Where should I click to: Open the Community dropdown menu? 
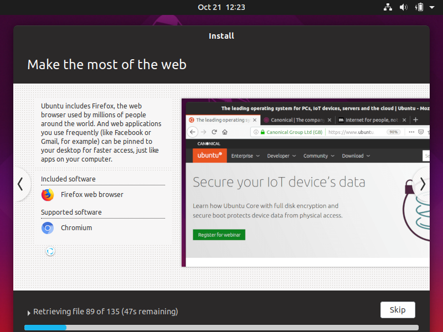click(x=319, y=156)
